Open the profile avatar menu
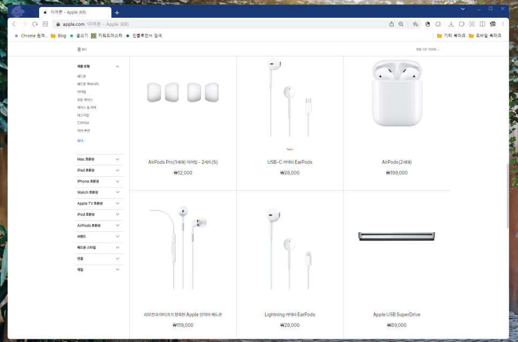This screenshot has width=518, height=342. coord(493,24)
